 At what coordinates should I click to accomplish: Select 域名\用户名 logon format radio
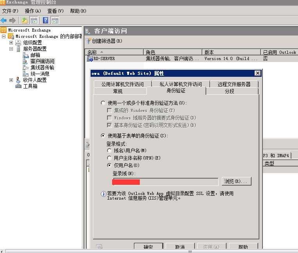coord(109,150)
